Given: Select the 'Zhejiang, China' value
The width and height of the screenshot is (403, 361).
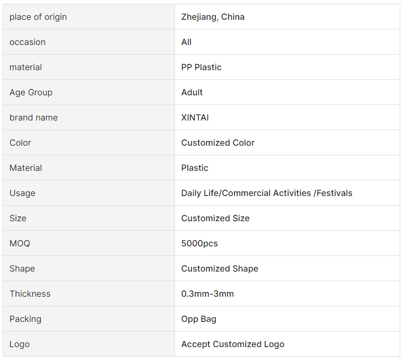Looking at the screenshot, I should 213,17.
